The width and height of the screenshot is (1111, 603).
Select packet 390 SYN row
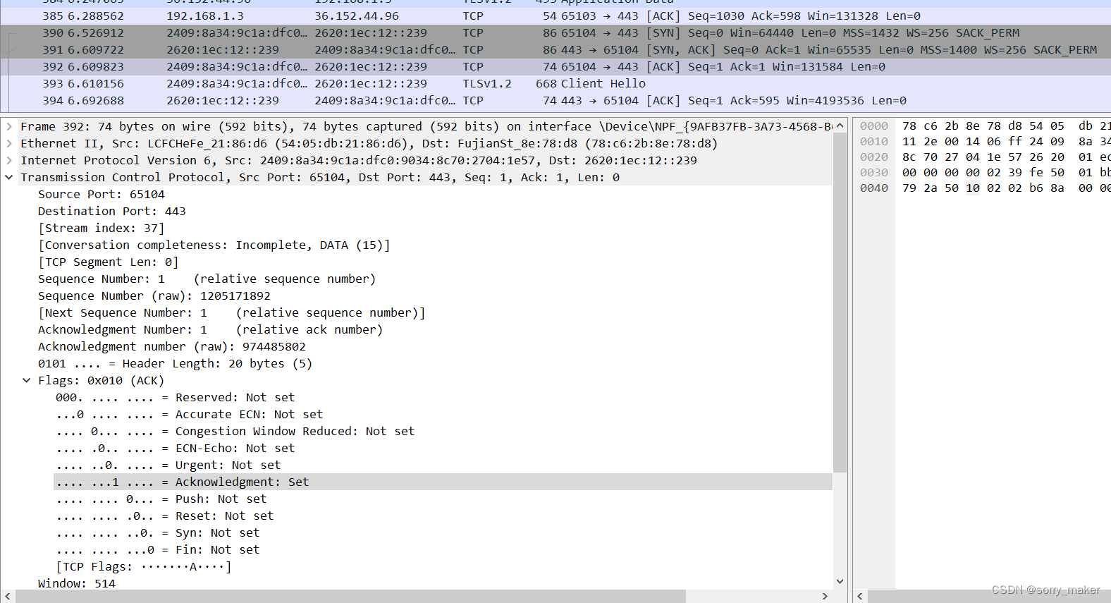coord(555,32)
